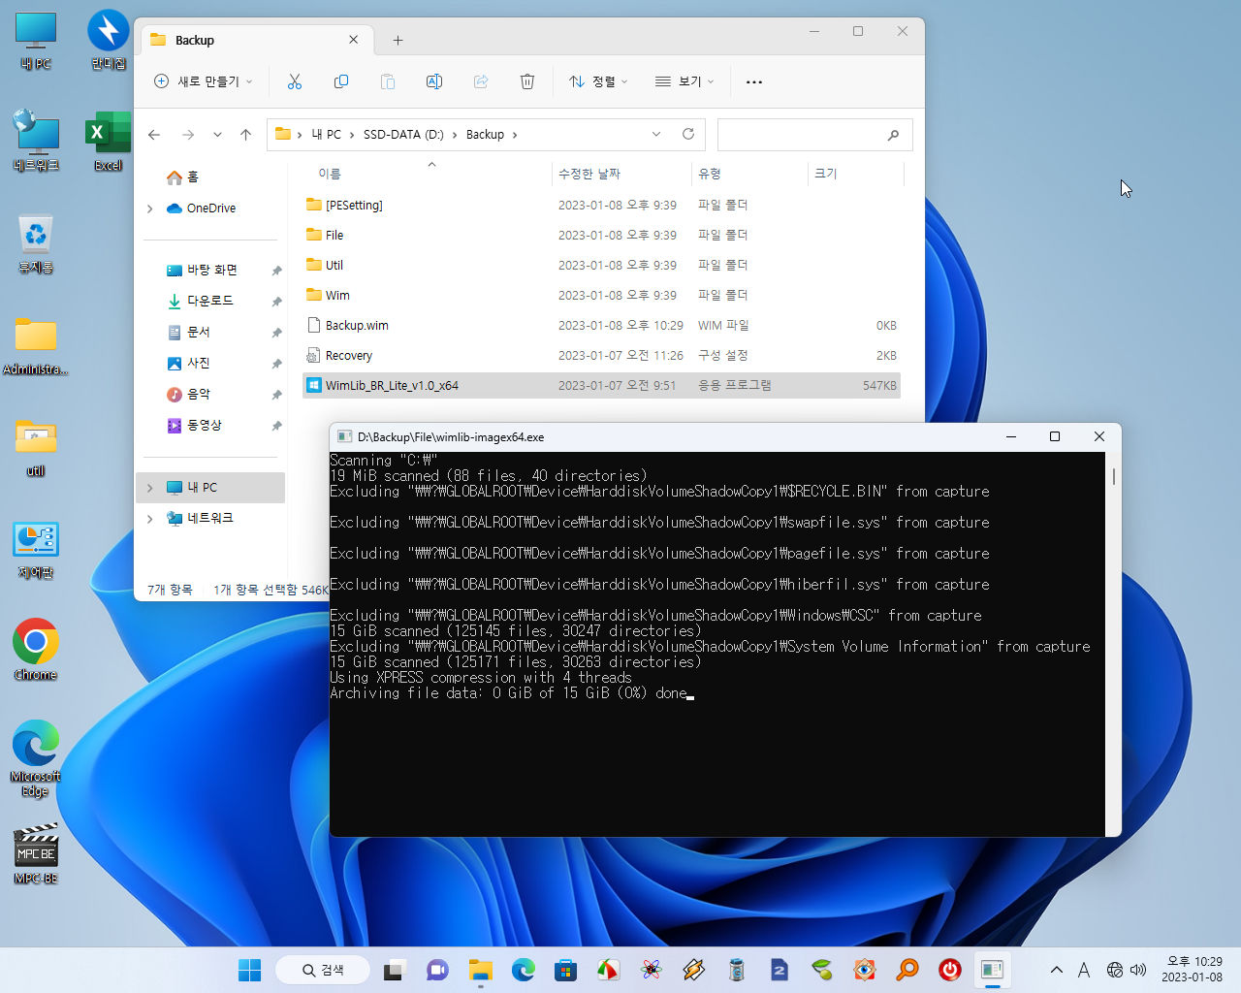1241x993 pixels.
Task: Open Microsoft Store from the taskbar
Action: (566, 970)
